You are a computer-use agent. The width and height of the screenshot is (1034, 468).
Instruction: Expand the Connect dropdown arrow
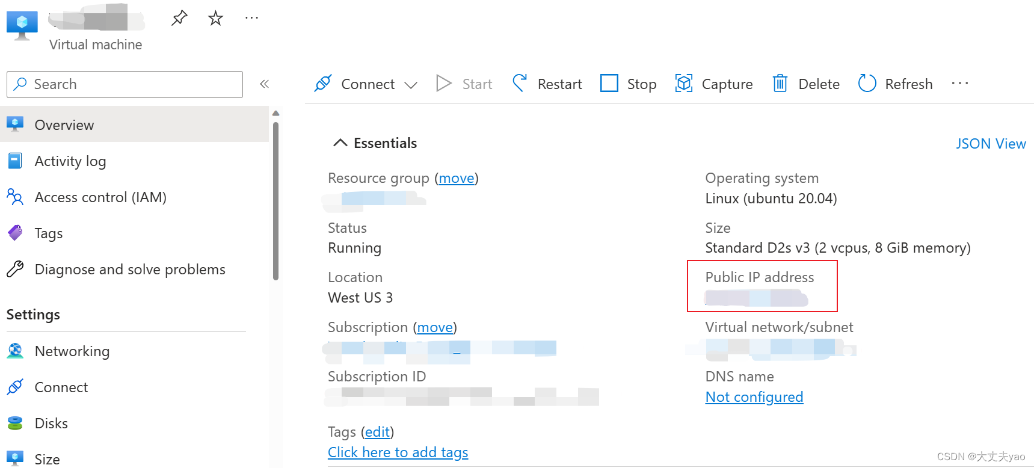411,85
